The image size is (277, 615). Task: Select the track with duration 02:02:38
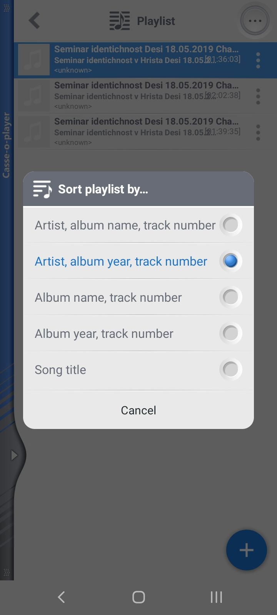click(146, 96)
